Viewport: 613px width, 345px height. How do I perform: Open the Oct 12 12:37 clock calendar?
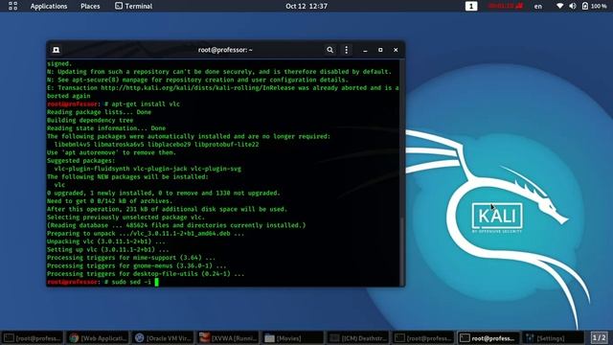306,7
